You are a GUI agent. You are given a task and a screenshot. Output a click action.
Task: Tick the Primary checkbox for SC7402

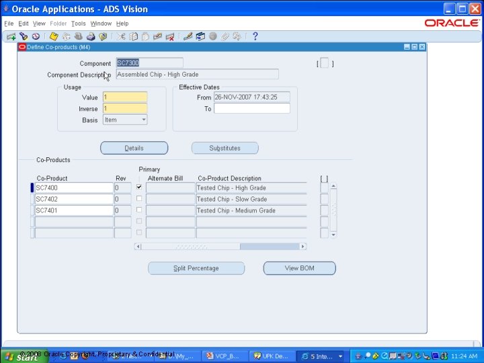coord(139,198)
